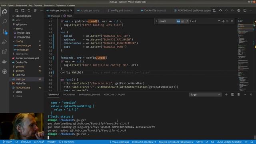Open the terminal selector dropdown 1: go
The width and height of the screenshot is (256, 144).
[205, 94]
